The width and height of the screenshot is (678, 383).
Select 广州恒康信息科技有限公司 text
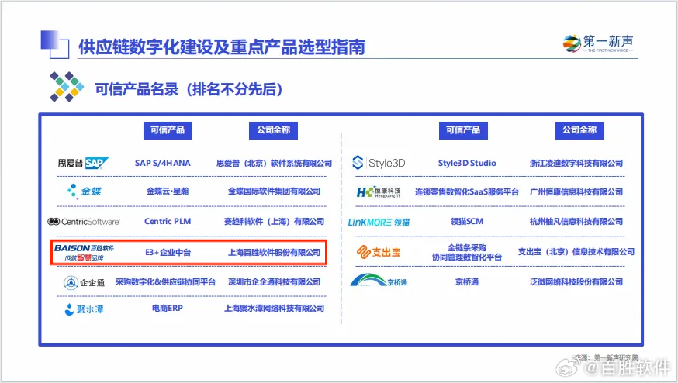tap(576, 192)
